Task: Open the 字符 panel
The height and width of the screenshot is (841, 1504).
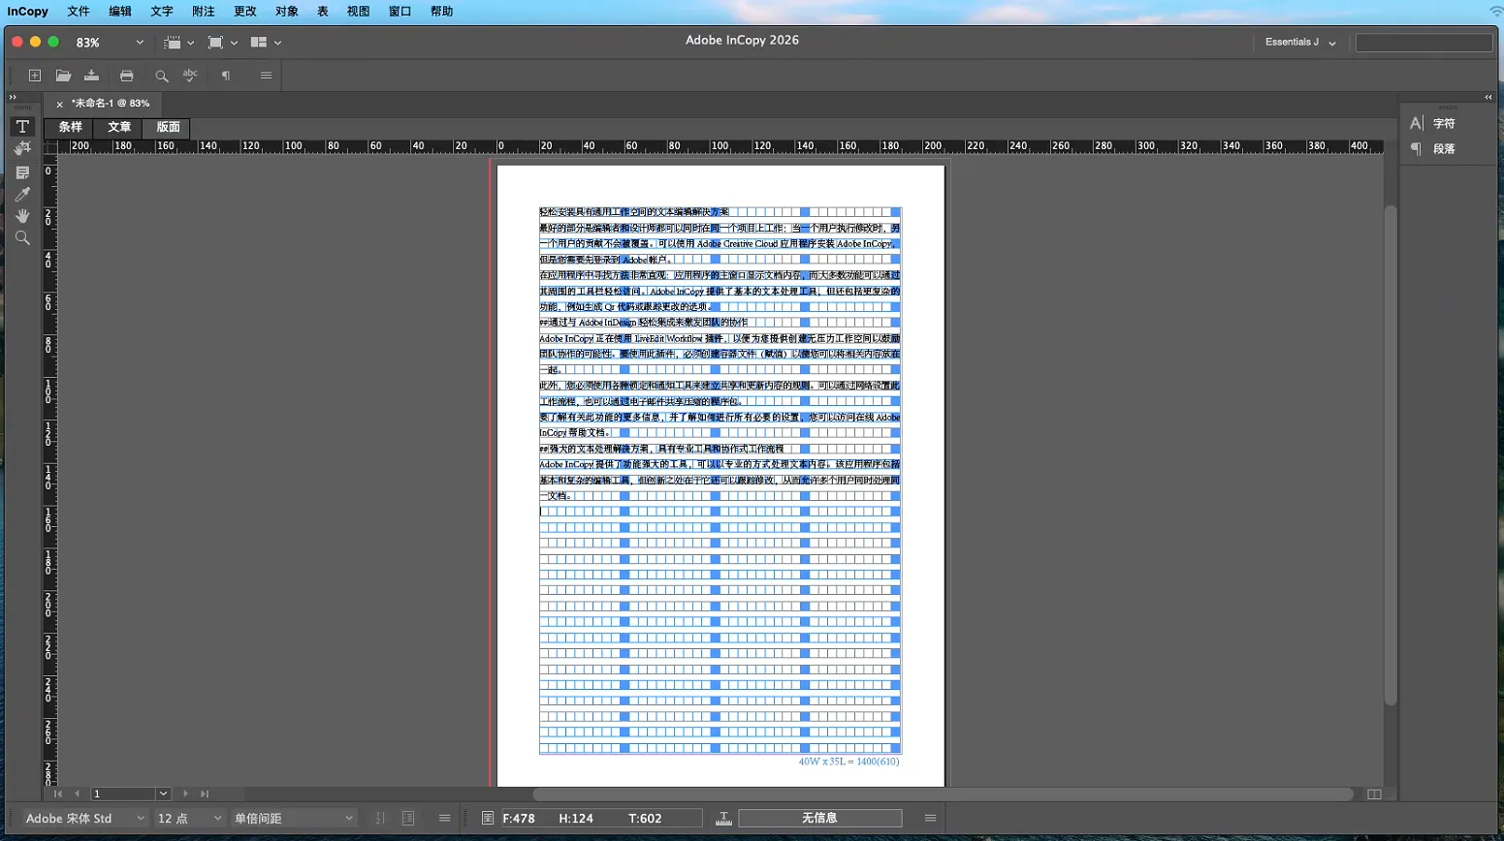Action: point(1444,124)
